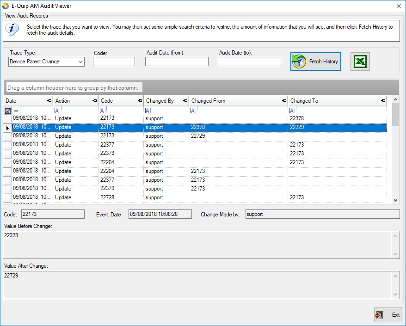
Task: Click the Value Before Change scroll down arrow
Action: pos(395,254)
